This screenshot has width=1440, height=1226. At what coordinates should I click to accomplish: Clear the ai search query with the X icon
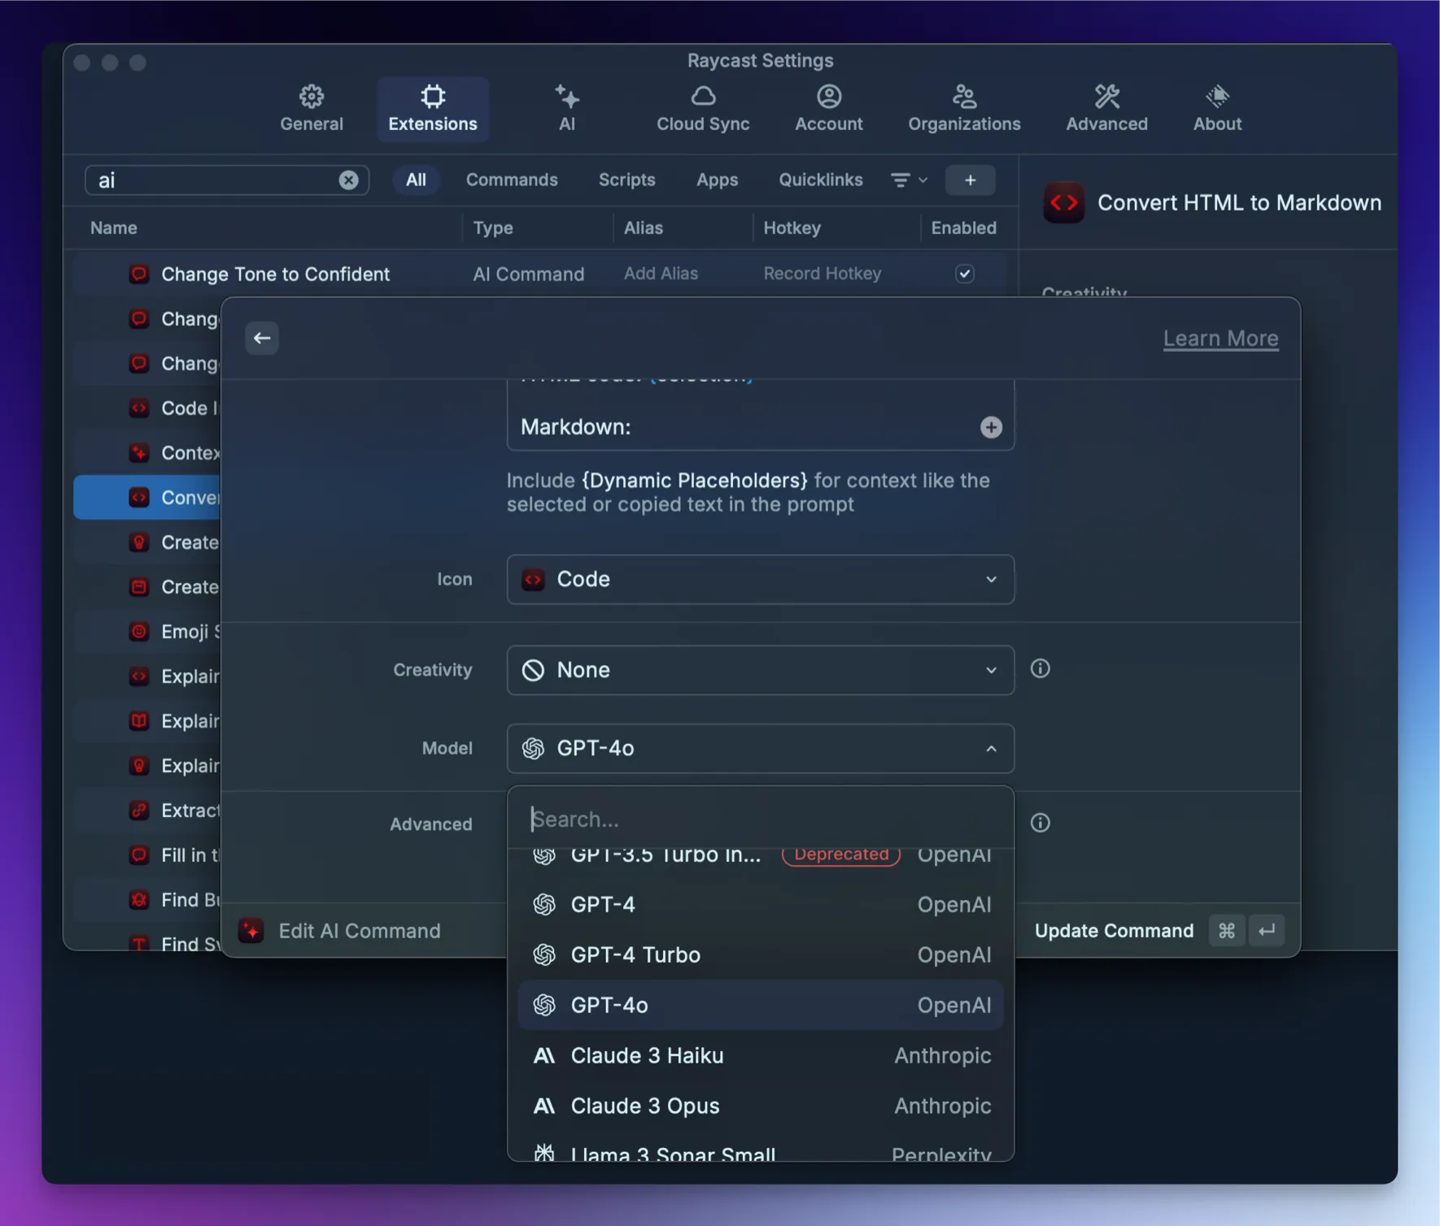tap(349, 180)
